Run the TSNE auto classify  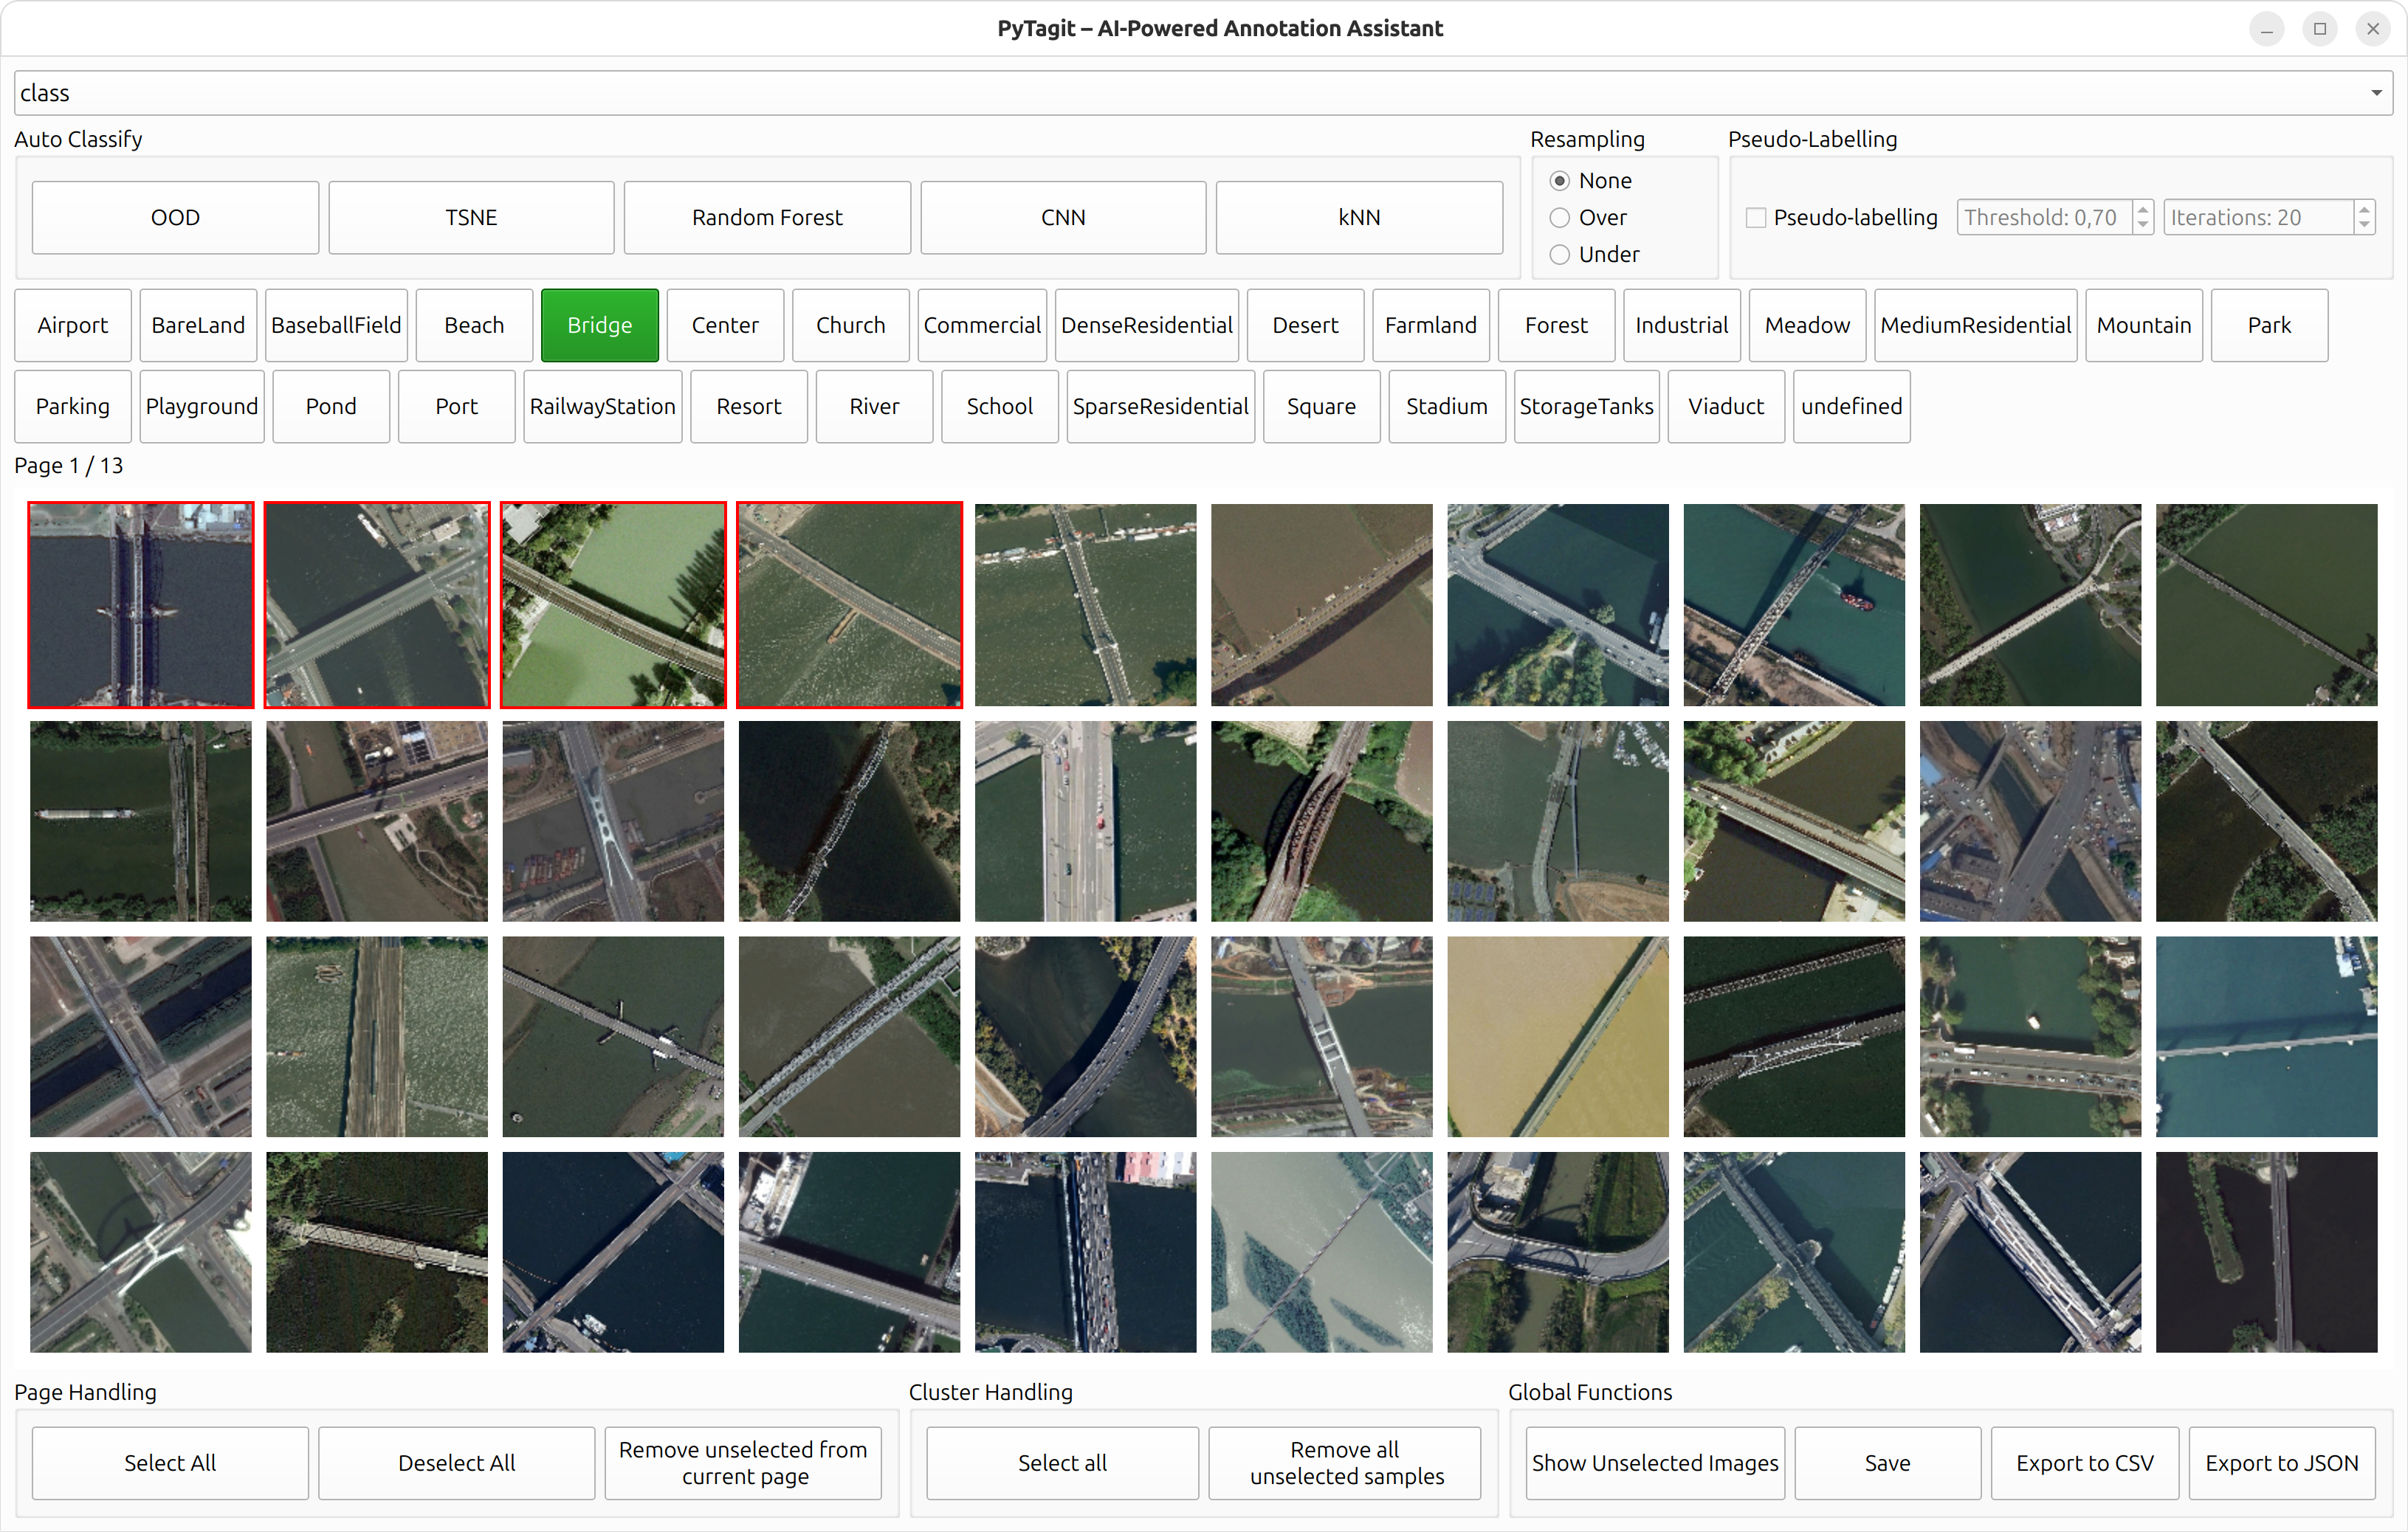click(x=471, y=217)
